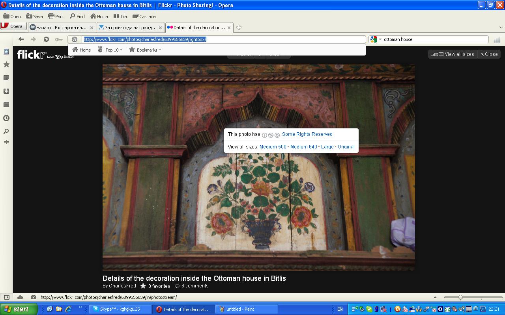The height and width of the screenshot is (315, 505).
Task: Expand the view options arrow near zoom
Action: pyautogui.click(x=435, y=297)
